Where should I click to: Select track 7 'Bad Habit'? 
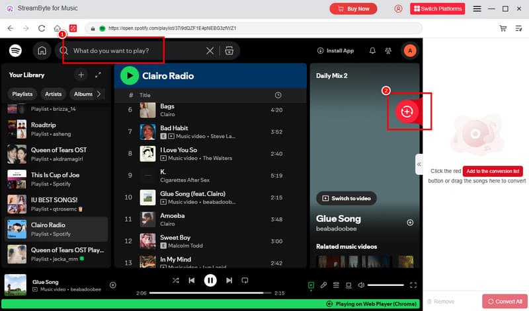tap(210, 132)
